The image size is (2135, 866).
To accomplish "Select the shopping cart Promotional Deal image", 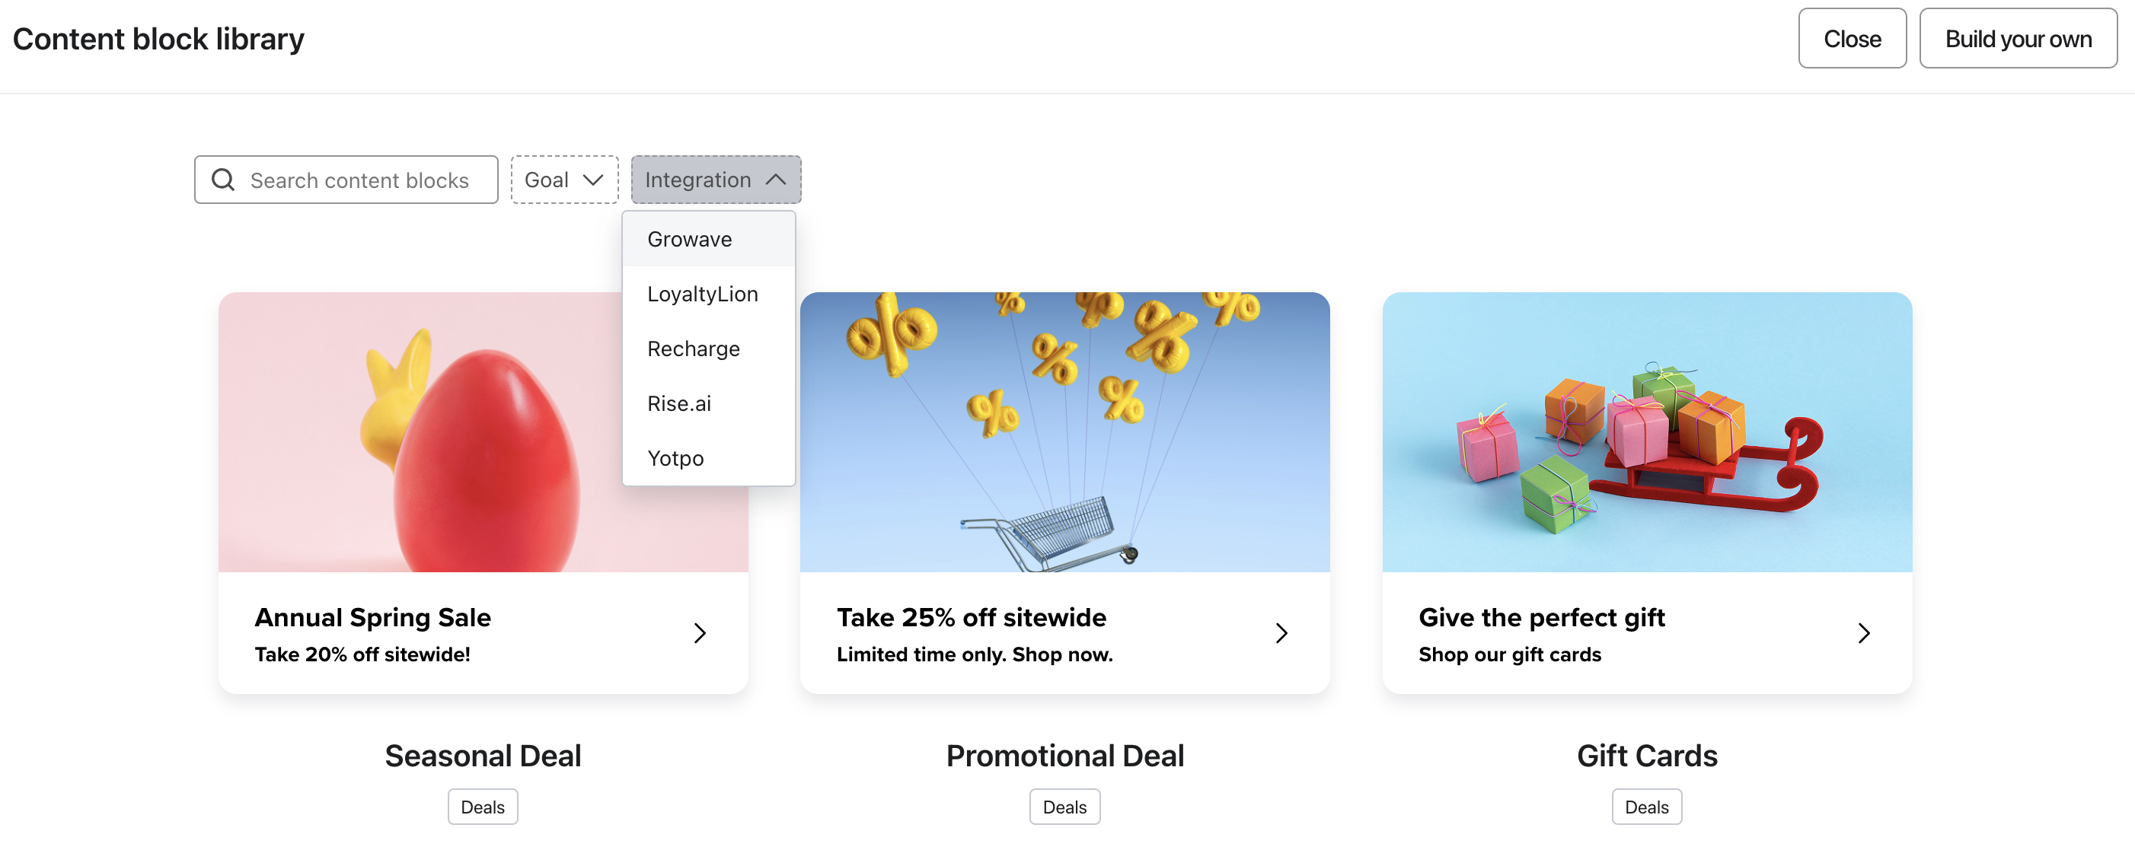I will coord(1064,431).
